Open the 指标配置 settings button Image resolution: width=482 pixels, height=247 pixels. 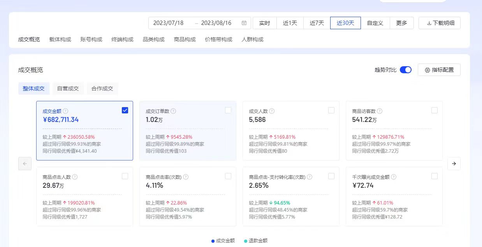coord(439,70)
